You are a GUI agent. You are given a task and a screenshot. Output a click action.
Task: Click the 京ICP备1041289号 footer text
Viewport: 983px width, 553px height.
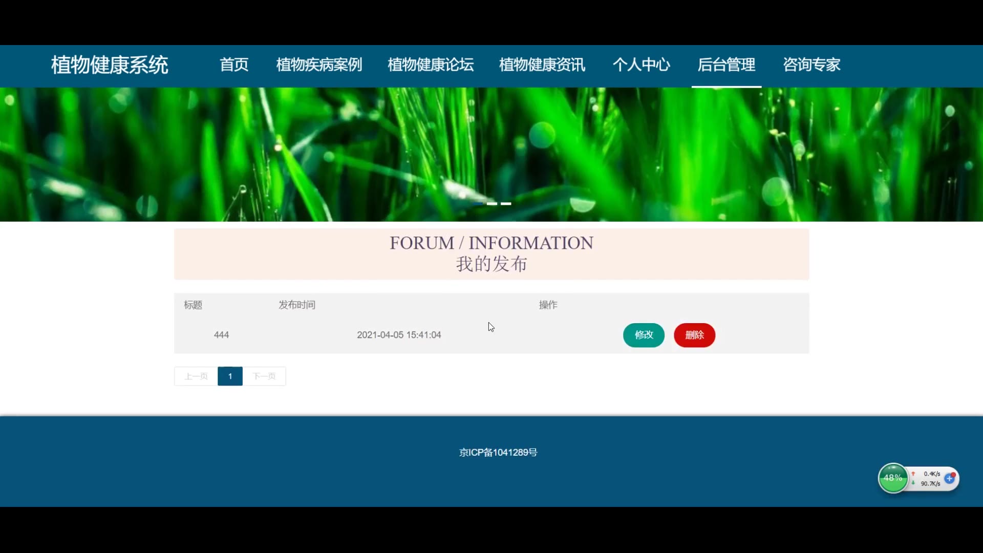(498, 453)
